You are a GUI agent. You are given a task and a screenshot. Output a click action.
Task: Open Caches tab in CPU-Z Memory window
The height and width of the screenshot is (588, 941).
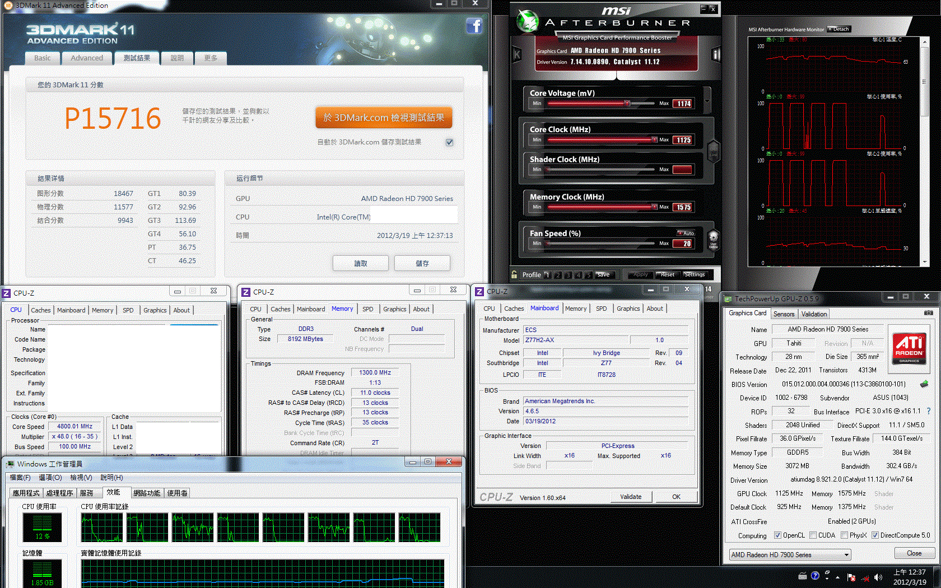[x=280, y=309]
